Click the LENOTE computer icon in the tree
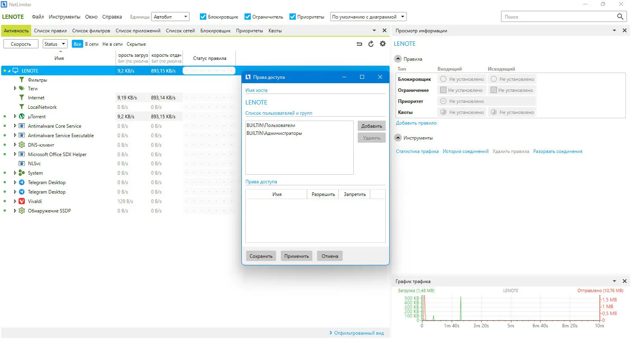 click(x=16, y=71)
